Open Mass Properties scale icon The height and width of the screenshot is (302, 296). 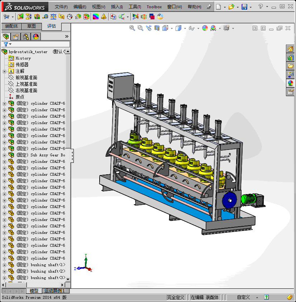click(x=53, y=17)
